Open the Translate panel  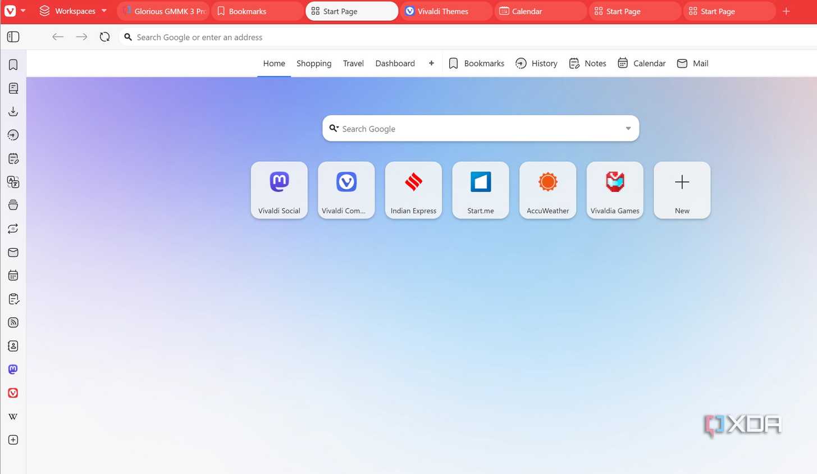[13, 182]
